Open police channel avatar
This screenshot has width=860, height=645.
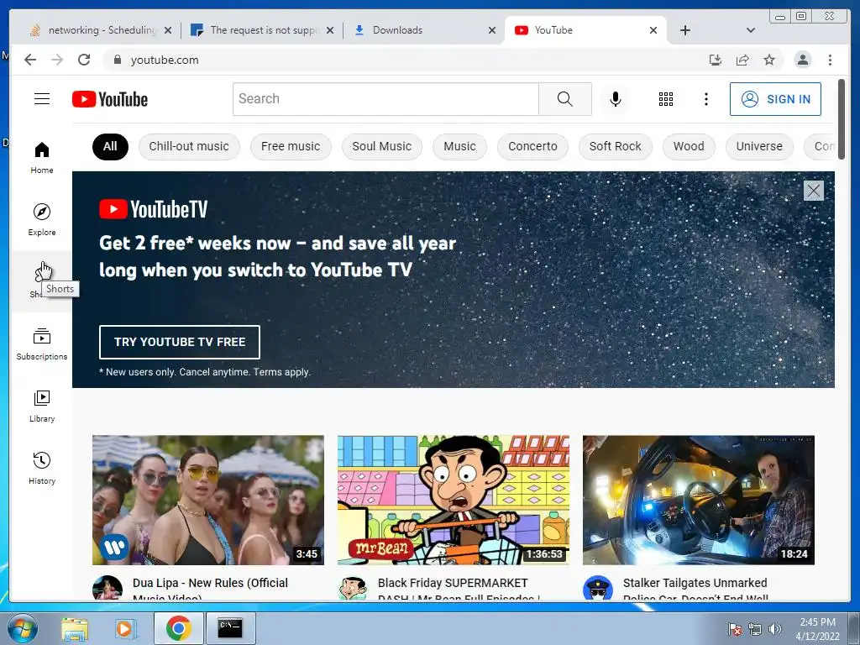[x=597, y=588]
